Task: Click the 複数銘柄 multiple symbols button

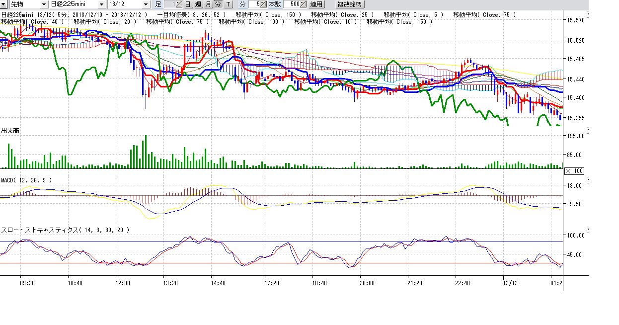Action: click(x=351, y=4)
